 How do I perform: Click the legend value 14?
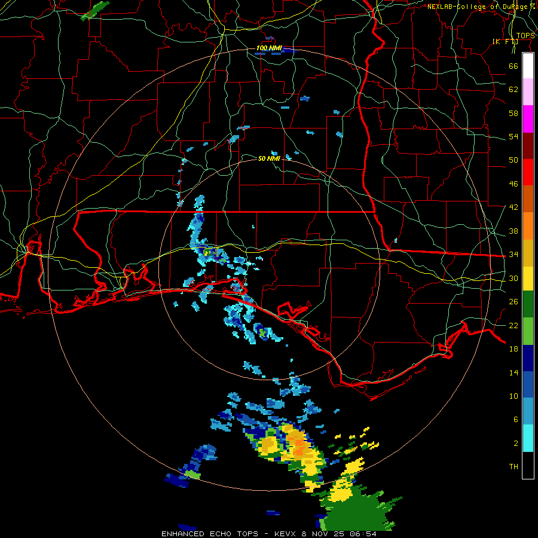click(x=513, y=372)
